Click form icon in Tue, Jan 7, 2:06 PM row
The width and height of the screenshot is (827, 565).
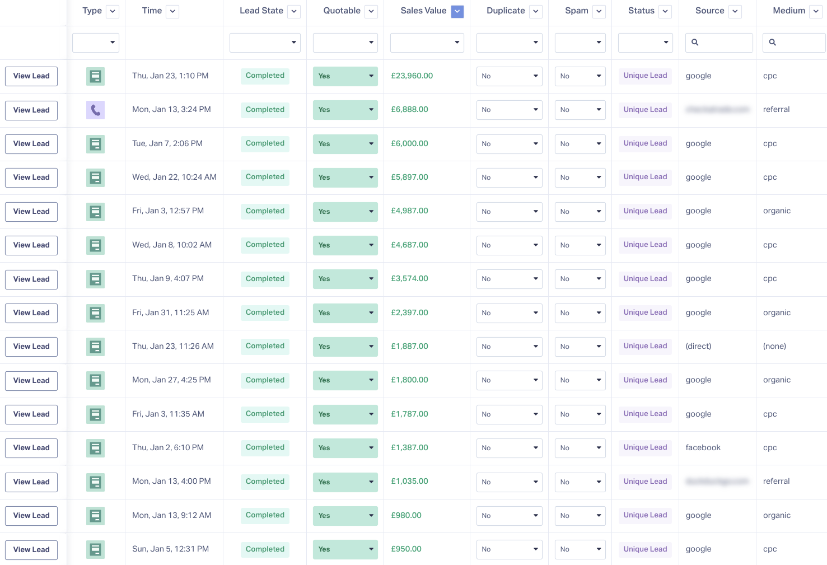click(x=95, y=144)
